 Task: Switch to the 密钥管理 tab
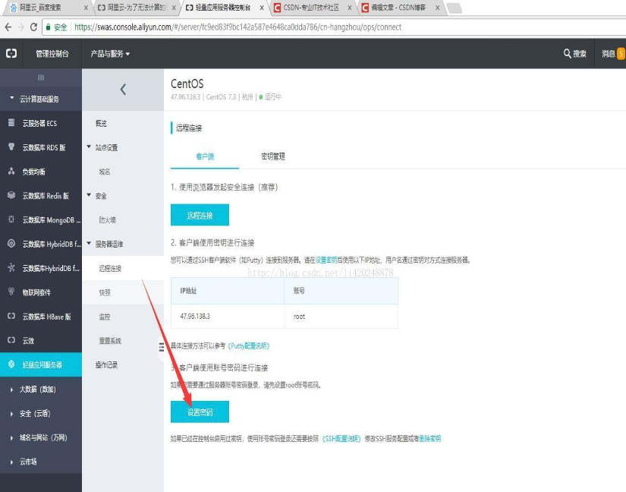pyautogui.click(x=273, y=156)
